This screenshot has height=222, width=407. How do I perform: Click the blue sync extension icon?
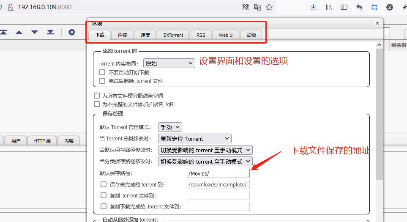point(374,7)
